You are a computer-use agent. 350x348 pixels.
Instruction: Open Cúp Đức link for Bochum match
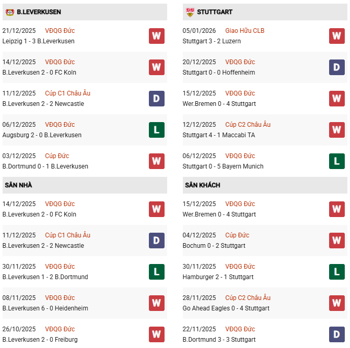(x=237, y=235)
